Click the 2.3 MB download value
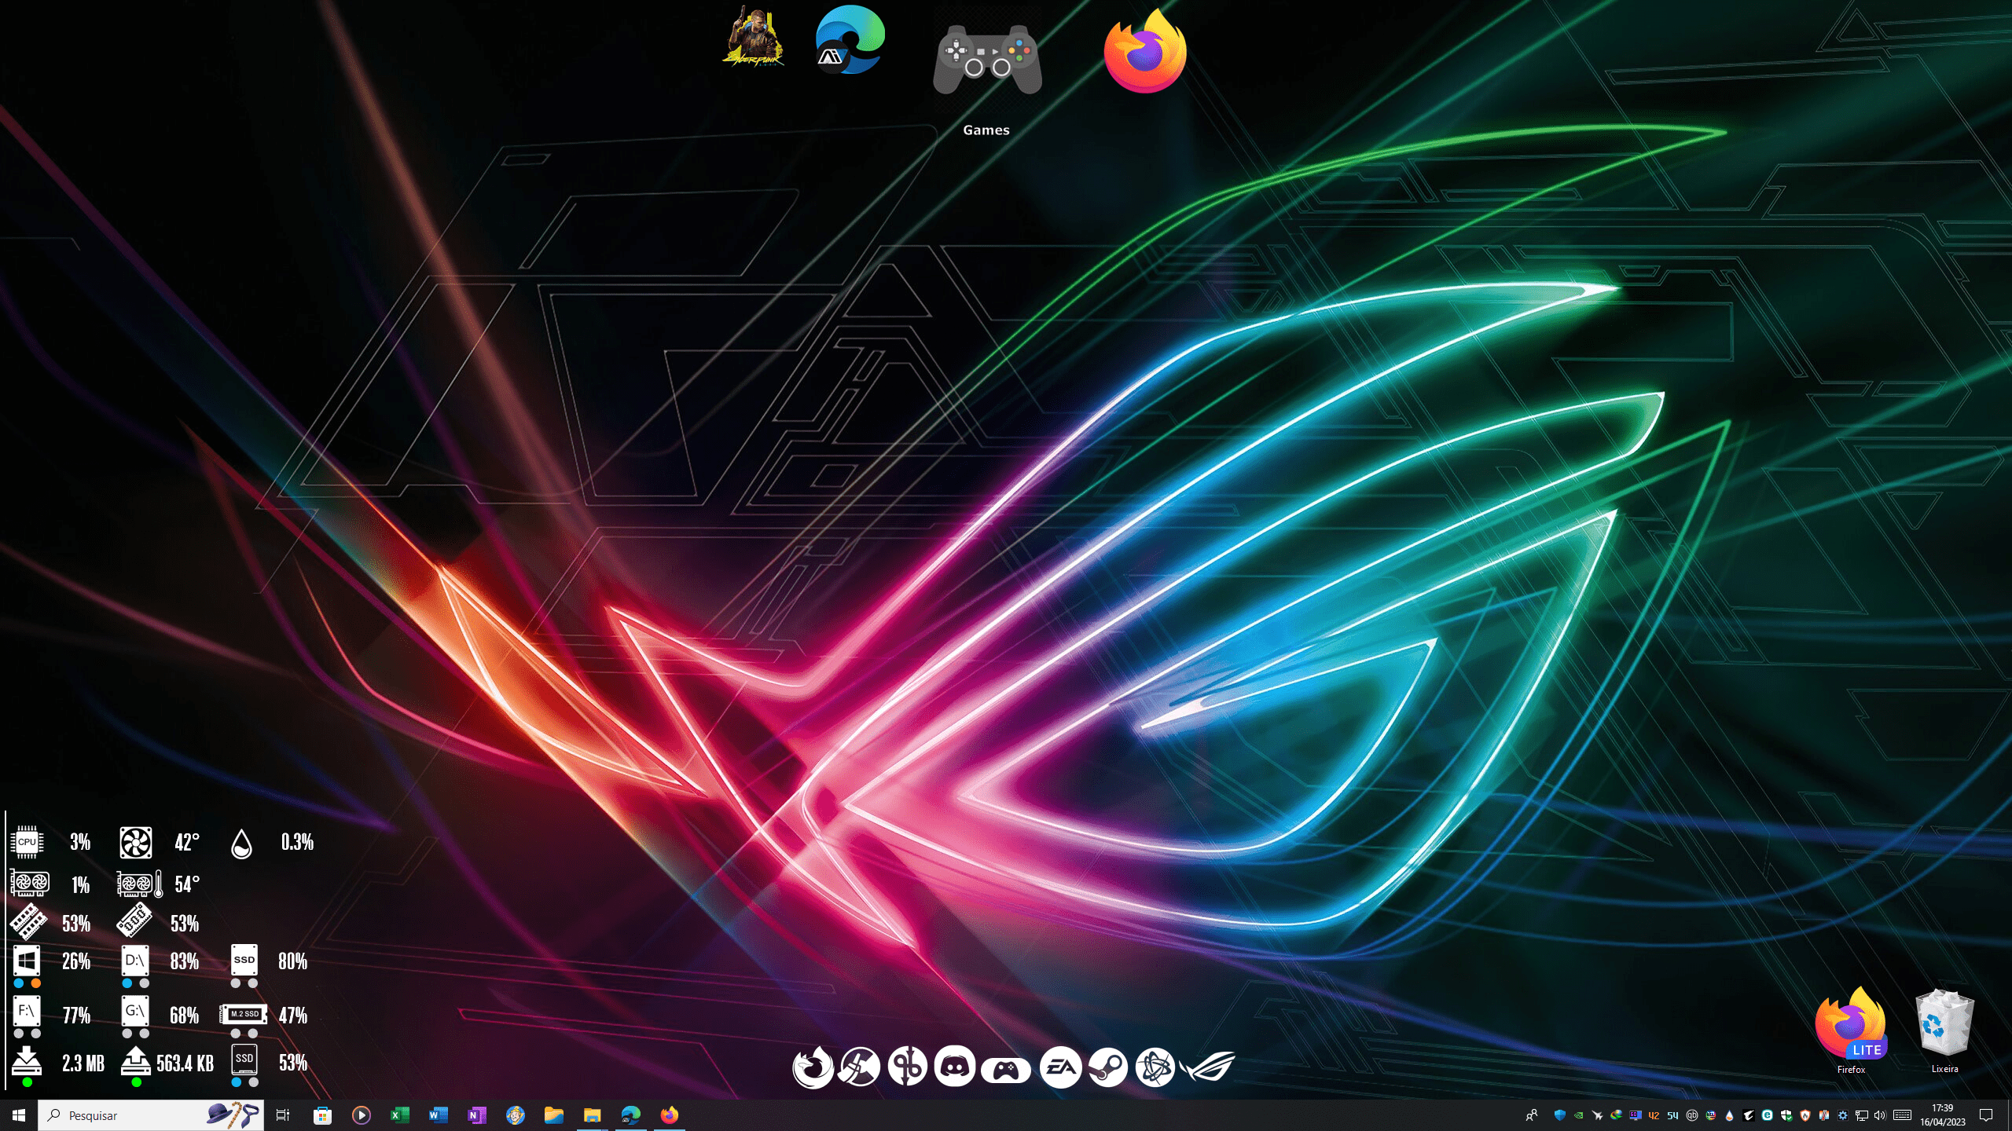The width and height of the screenshot is (2012, 1131). coord(83,1063)
